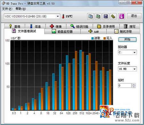Click the copy text to clipboard icon
This screenshot has height=125, width=144.
[90, 16]
